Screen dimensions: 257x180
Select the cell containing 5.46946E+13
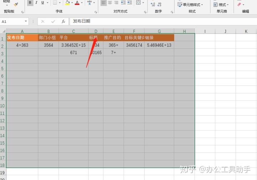[159, 45]
